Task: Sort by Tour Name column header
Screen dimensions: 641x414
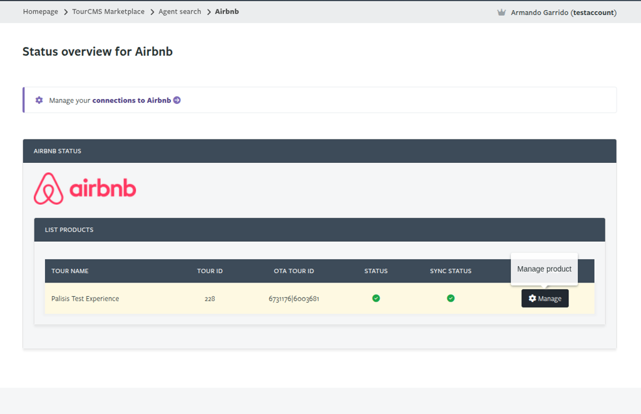Action: tap(70, 271)
